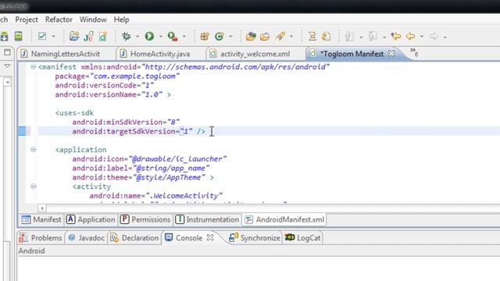Screen dimensions: 500x281
Task: Open the New Java Class dropdown arrow
Action: click(230, 37)
